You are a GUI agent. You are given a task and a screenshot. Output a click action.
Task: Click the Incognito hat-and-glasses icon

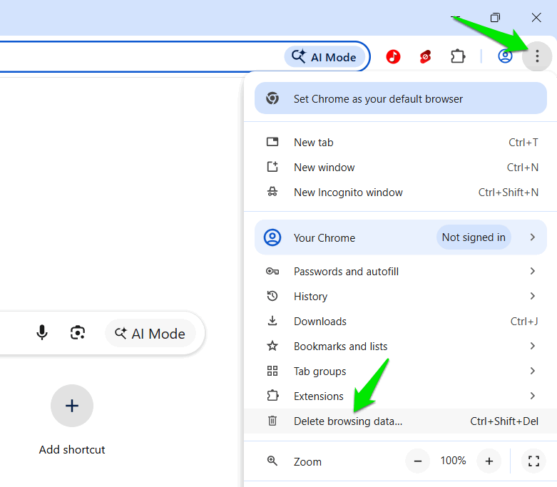click(x=272, y=192)
